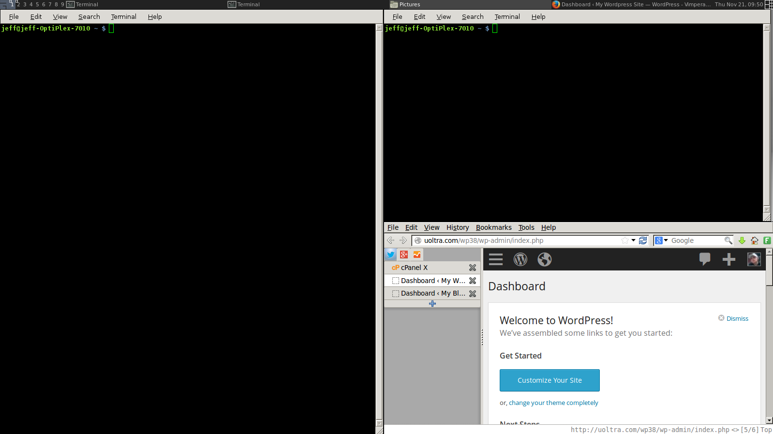This screenshot has width=773, height=434.
Task: Open the View menu in left terminal
Action: pyautogui.click(x=60, y=16)
